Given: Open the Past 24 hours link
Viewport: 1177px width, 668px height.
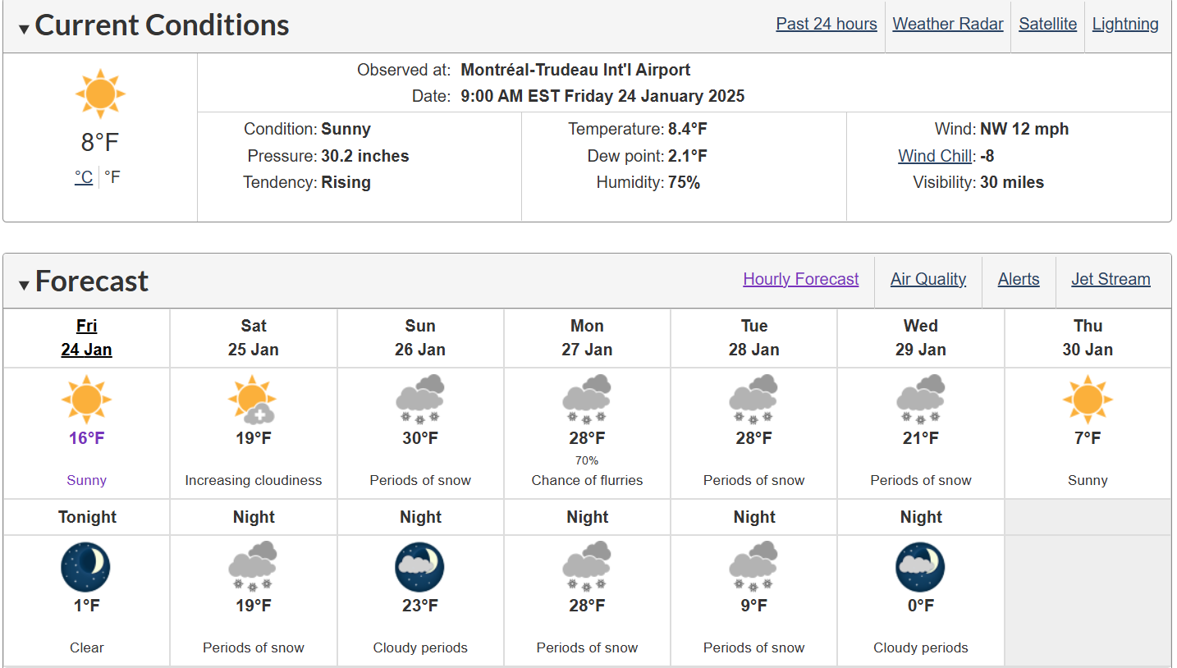Looking at the screenshot, I should pos(827,24).
